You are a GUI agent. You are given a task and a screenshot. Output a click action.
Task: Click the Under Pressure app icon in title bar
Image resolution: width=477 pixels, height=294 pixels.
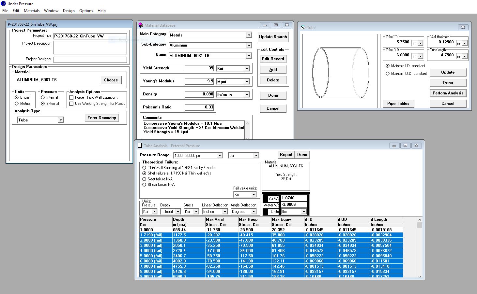coord(3,4)
